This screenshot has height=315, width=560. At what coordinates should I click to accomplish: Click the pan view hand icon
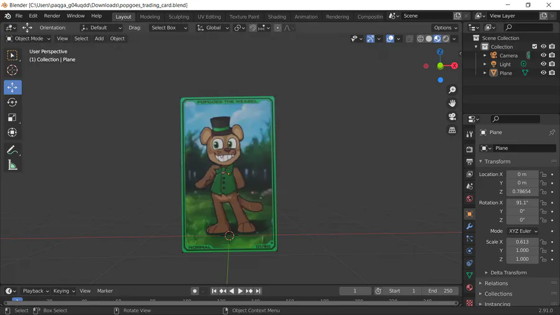tap(452, 103)
